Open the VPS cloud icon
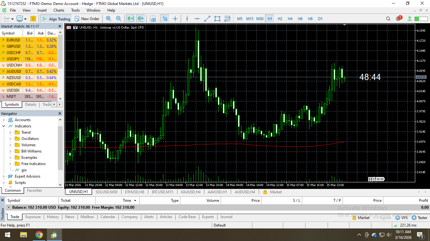Viewport: 430px width, 241px height. (x=402, y=217)
